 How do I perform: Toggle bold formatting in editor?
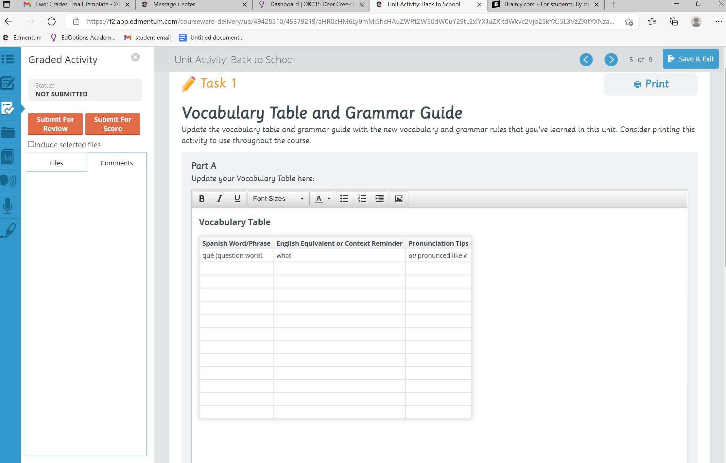[201, 199]
